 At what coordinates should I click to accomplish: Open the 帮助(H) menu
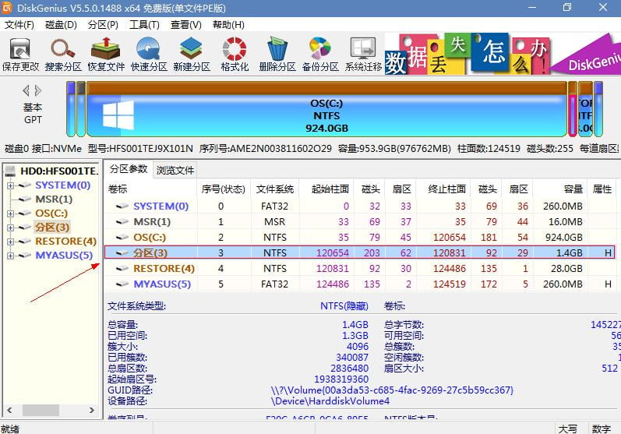click(x=228, y=25)
